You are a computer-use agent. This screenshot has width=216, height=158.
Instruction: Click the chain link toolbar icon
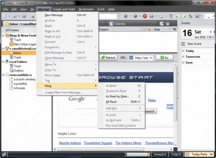tap(191, 16)
